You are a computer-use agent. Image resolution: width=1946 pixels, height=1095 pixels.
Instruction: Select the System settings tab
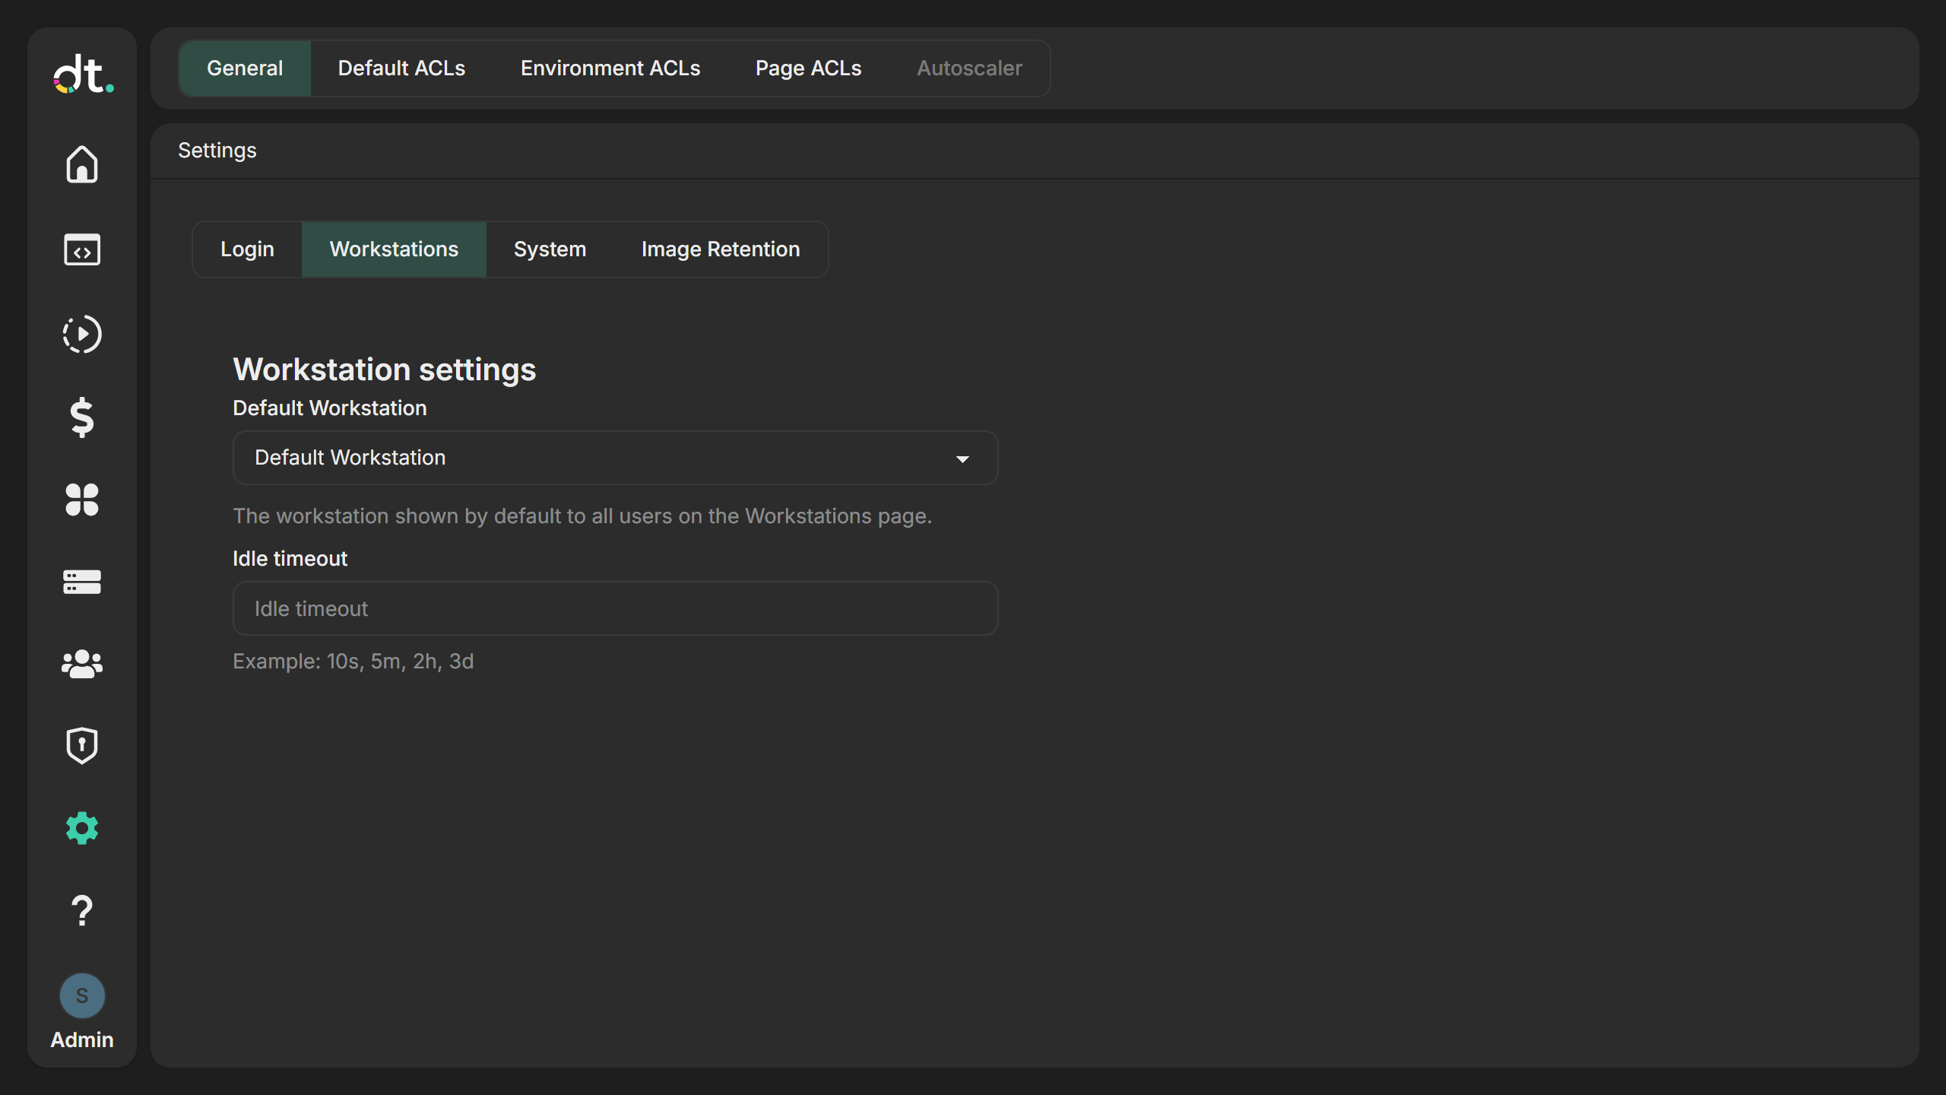[550, 249]
